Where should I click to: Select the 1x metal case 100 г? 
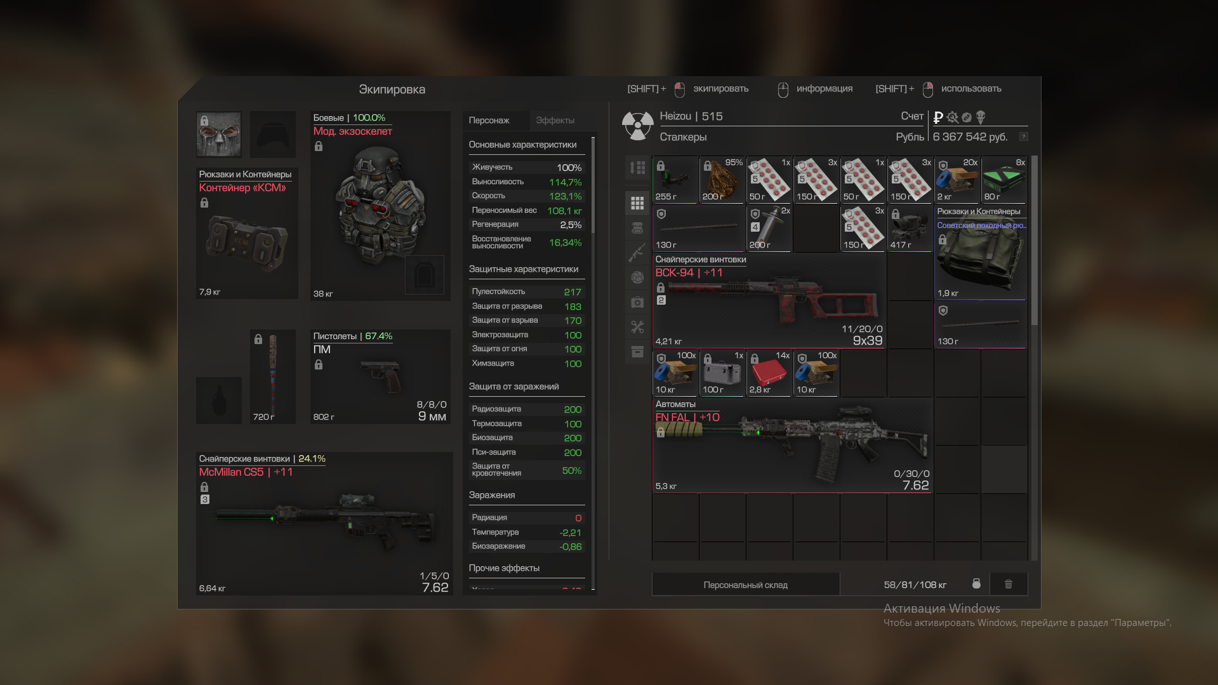722,373
